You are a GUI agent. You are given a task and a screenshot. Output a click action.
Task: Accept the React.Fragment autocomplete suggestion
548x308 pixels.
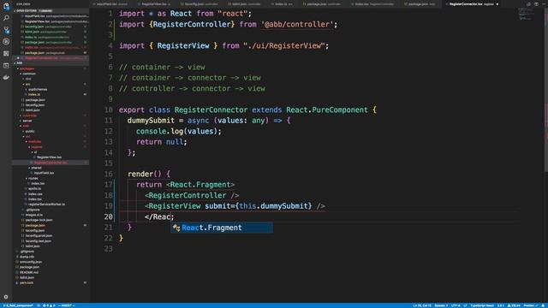[x=222, y=228]
